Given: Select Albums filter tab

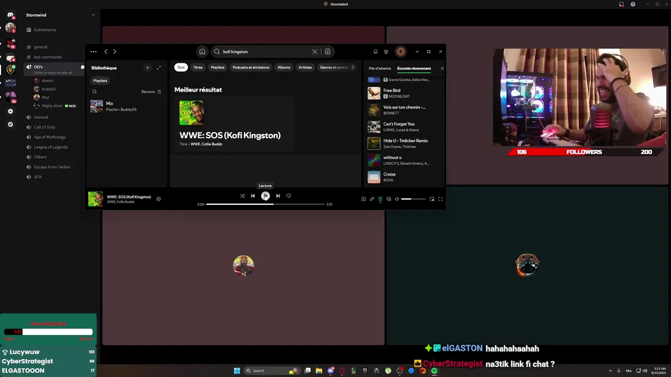Looking at the screenshot, I should coord(284,68).
